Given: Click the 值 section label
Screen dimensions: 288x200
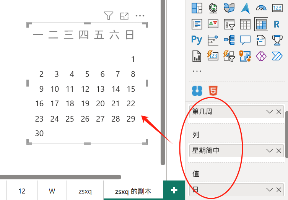Looking at the screenshot, I should pyautogui.click(x=196, y=174).
